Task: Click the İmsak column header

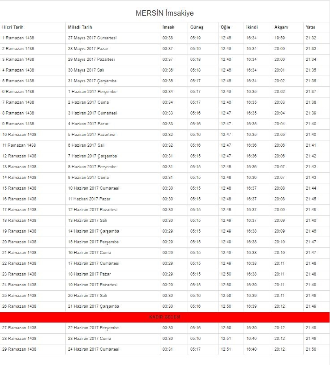Action: 168,27
